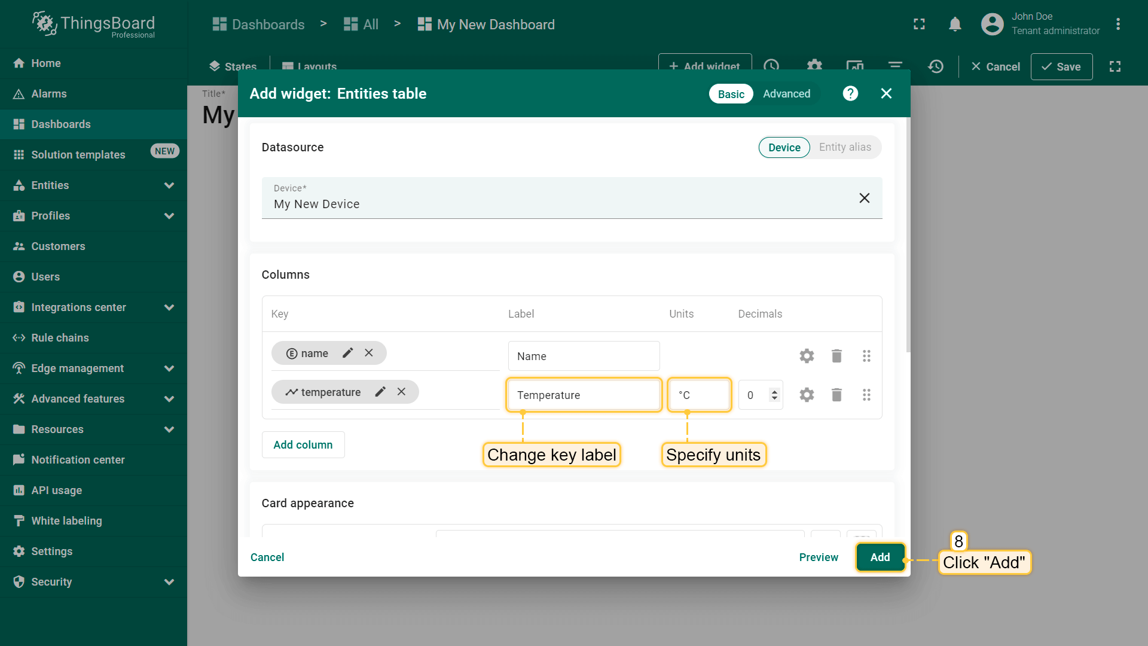This screenshot has width=1148, height=646.
Task: Click the Add column button
Action: 303,444
